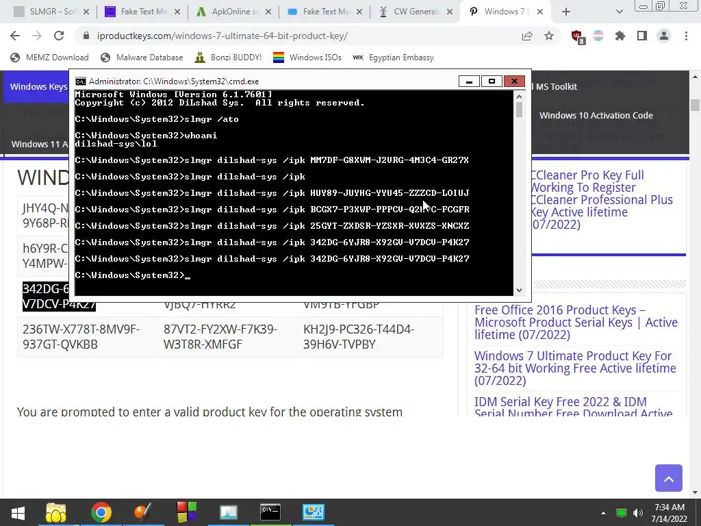Open the colorful blocks app in taskbar
701x526 pixels.
tap(186, 512)
